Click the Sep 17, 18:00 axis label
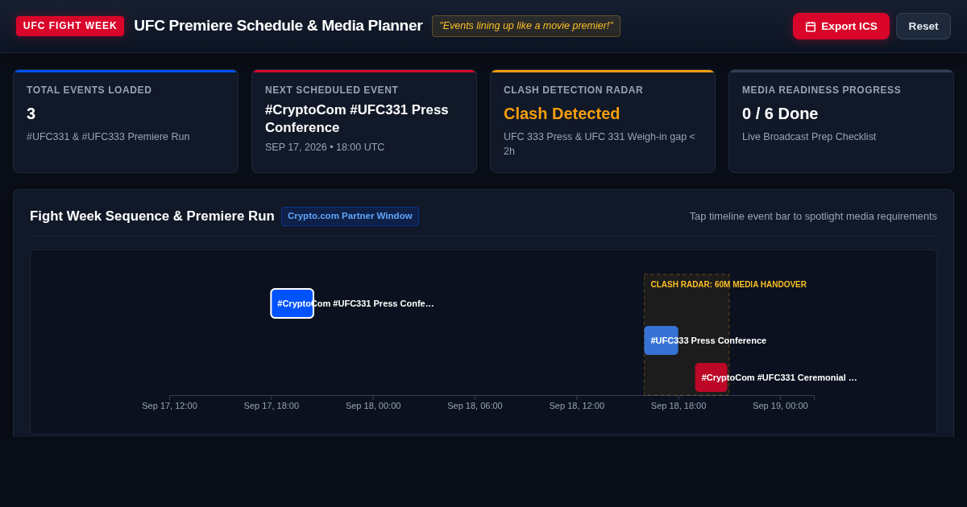967x507 pixels. 272,406
